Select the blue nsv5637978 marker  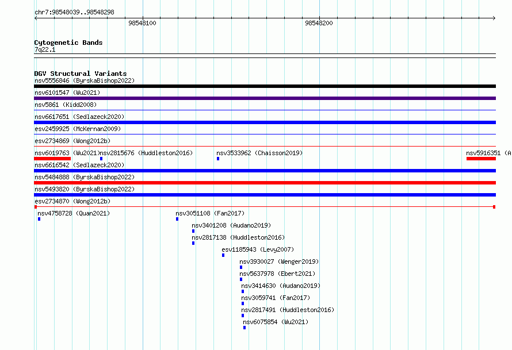point(241,279)
